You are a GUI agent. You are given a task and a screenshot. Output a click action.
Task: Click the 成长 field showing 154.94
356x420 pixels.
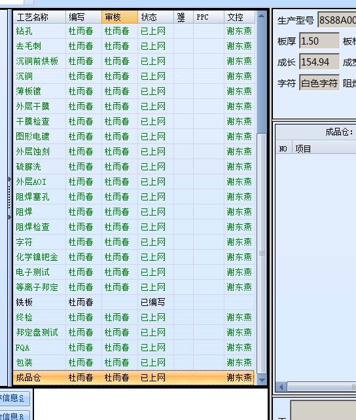[319, 62]
